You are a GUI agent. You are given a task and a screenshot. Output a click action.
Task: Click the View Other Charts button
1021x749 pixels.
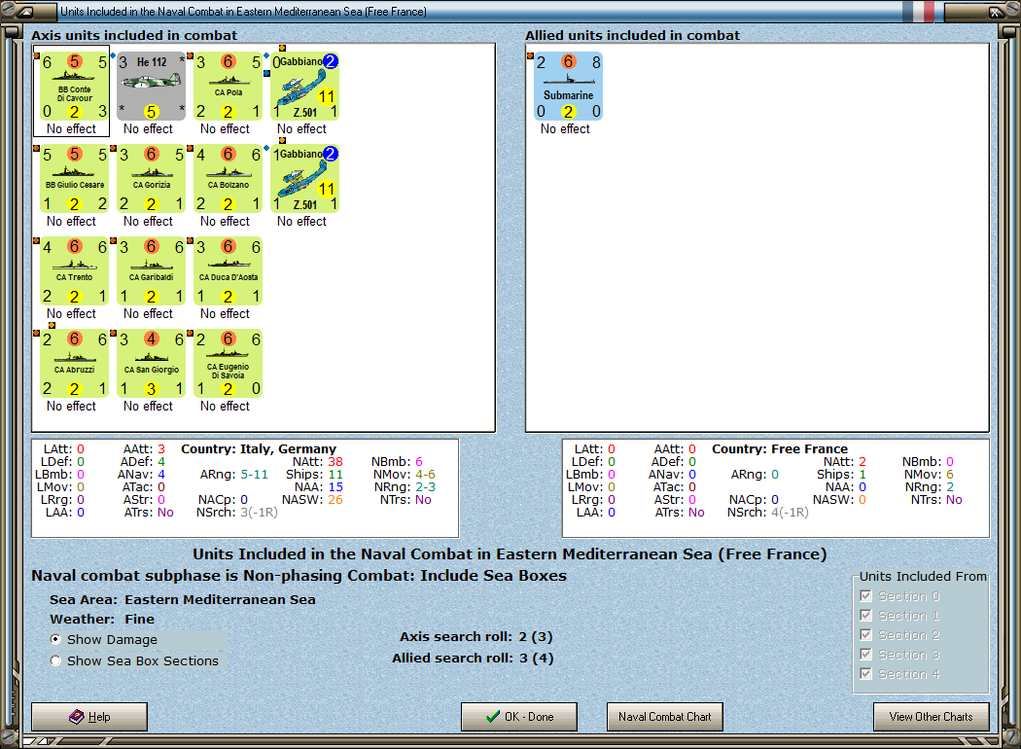(932, 717)
